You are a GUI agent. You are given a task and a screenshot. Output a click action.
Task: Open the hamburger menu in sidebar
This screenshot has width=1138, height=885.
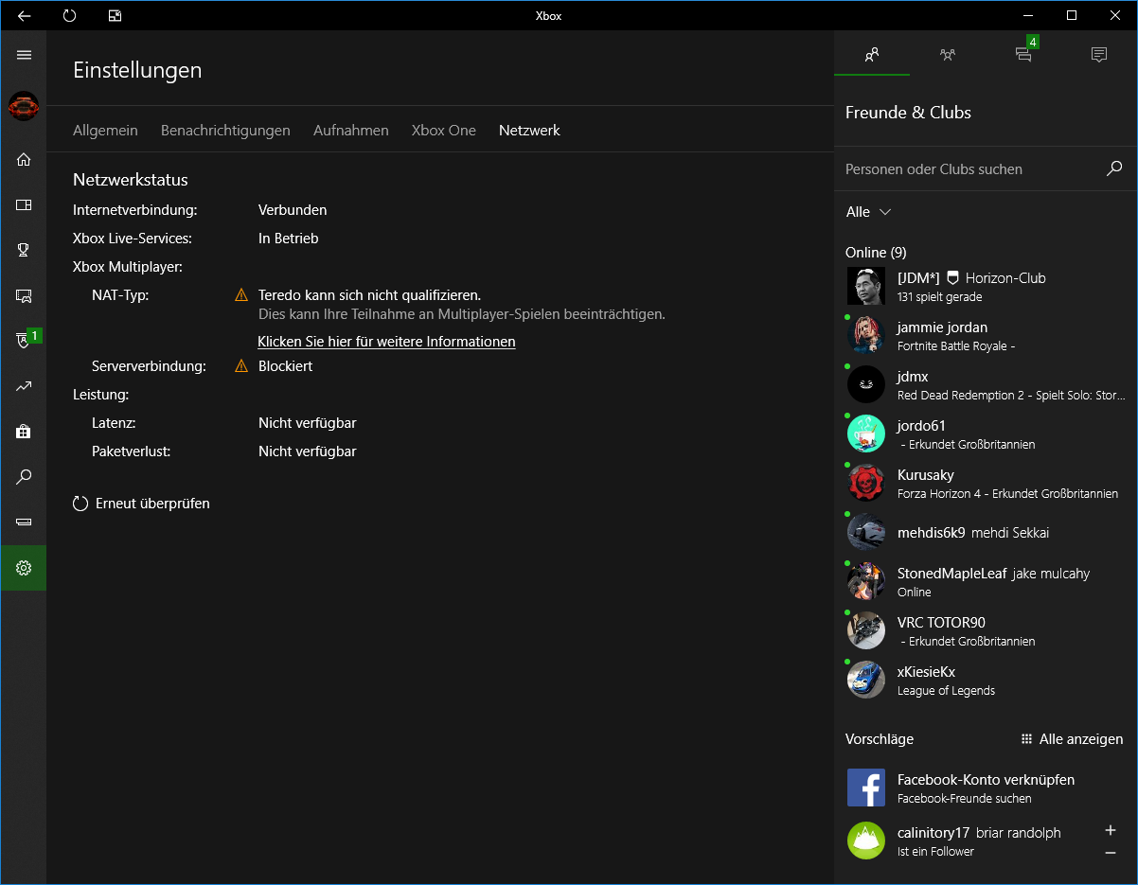[24, 56]
